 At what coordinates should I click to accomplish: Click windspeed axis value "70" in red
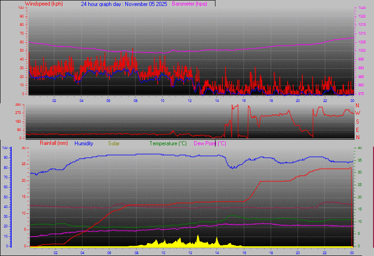(22, 33)
